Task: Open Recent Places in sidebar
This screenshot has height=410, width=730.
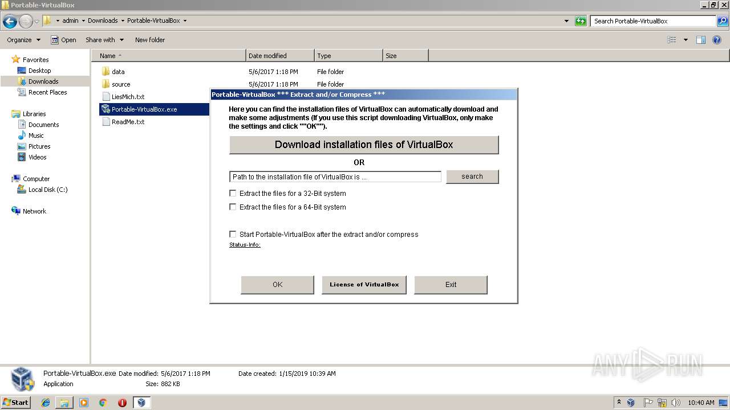Action: click(x=47, y=92)
